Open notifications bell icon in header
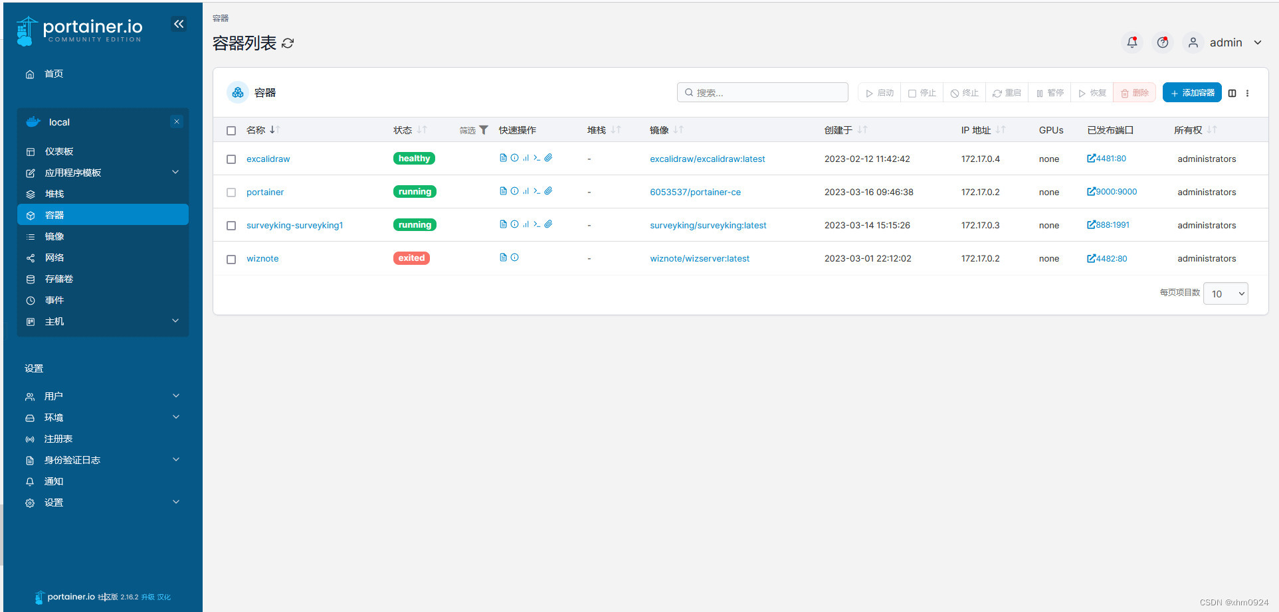The height and width of the screenshot is (612, 1279). pos(1132,42)
